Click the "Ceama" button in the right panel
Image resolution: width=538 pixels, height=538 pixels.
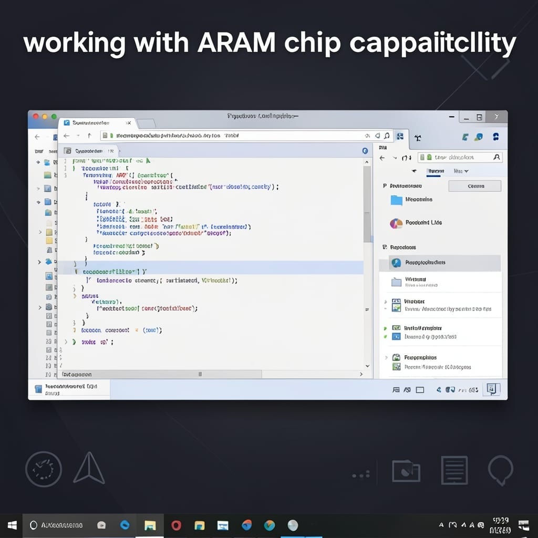pyautogui.click(x=475, y=186)
